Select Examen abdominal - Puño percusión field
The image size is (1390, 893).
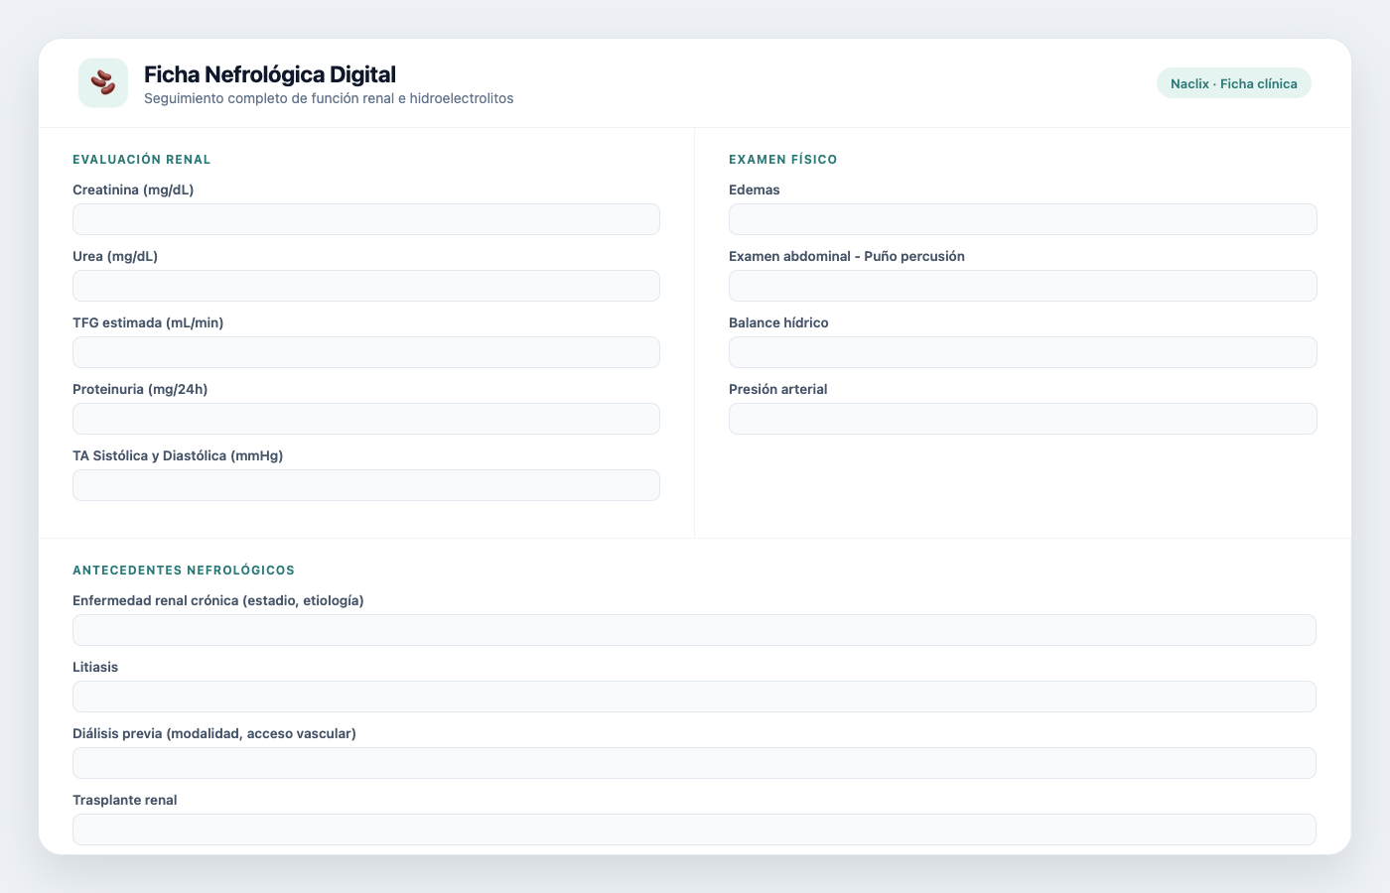[1023, 286]
